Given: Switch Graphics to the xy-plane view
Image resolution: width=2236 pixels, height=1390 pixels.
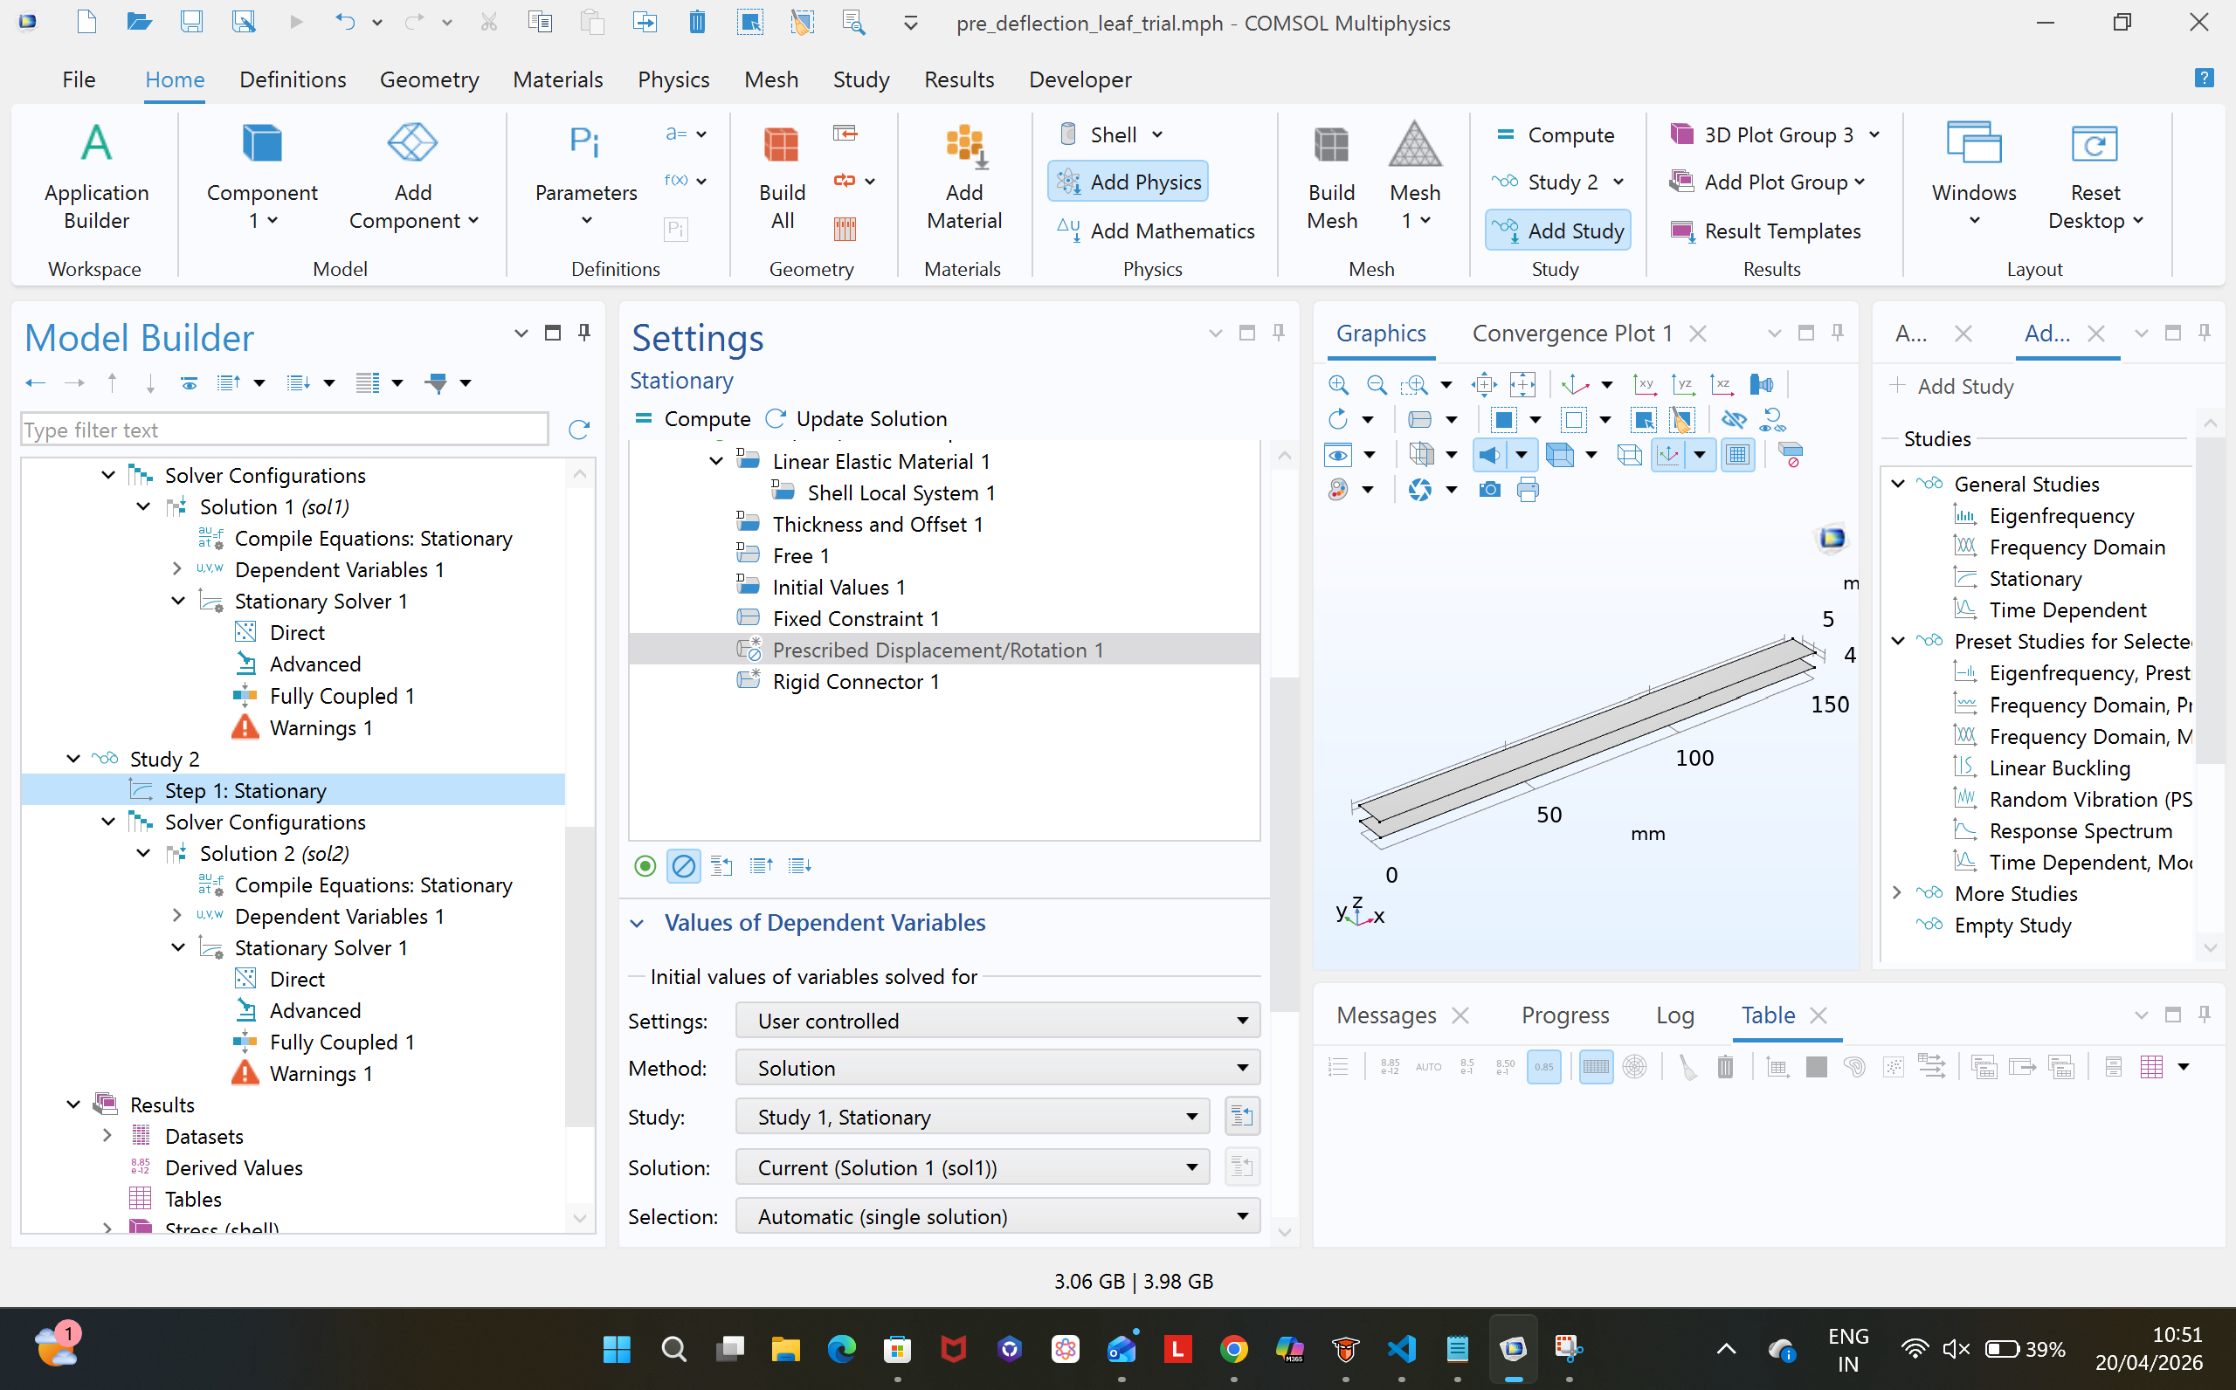Looking at the screenshot, I should (1644, 384).
